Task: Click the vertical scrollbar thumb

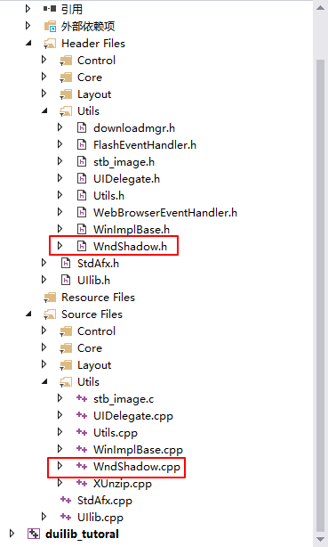Action: [x=321, y=295]
